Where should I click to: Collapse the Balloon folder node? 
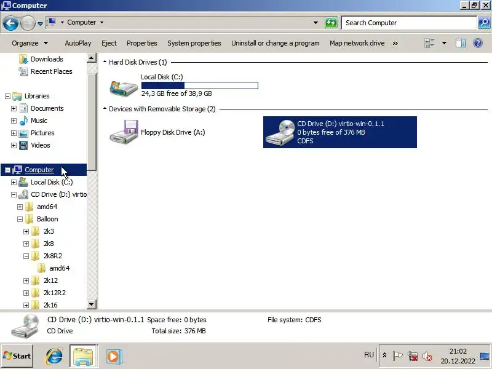pos(20,219)
